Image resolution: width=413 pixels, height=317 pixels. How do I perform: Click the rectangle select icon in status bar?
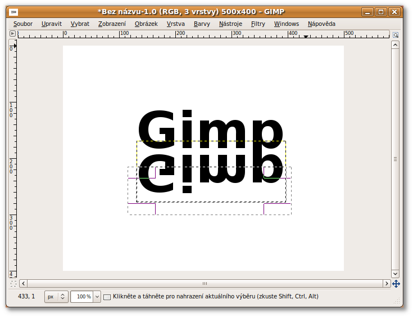pos(107,297)
